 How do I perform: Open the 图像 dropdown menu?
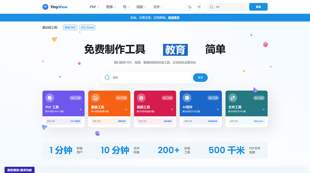[x=110, y=7]
